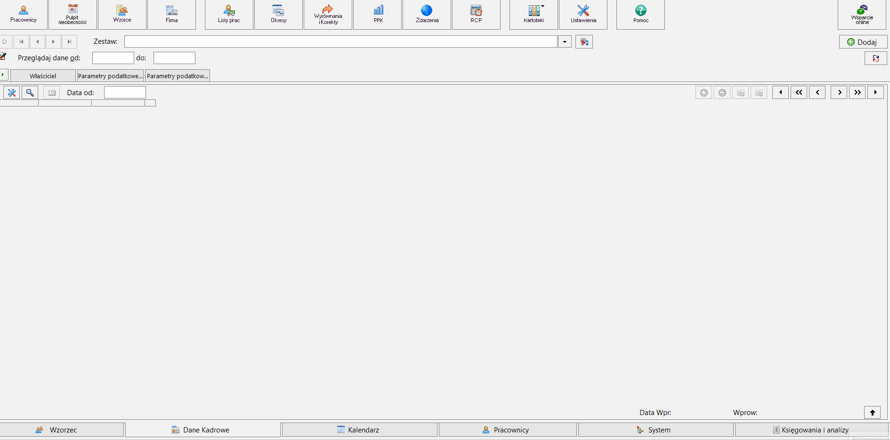Image resolution: width=890 pixels, height=440 pixels.
Task: Click the Dodaj button
Action: tap(863, 42)
